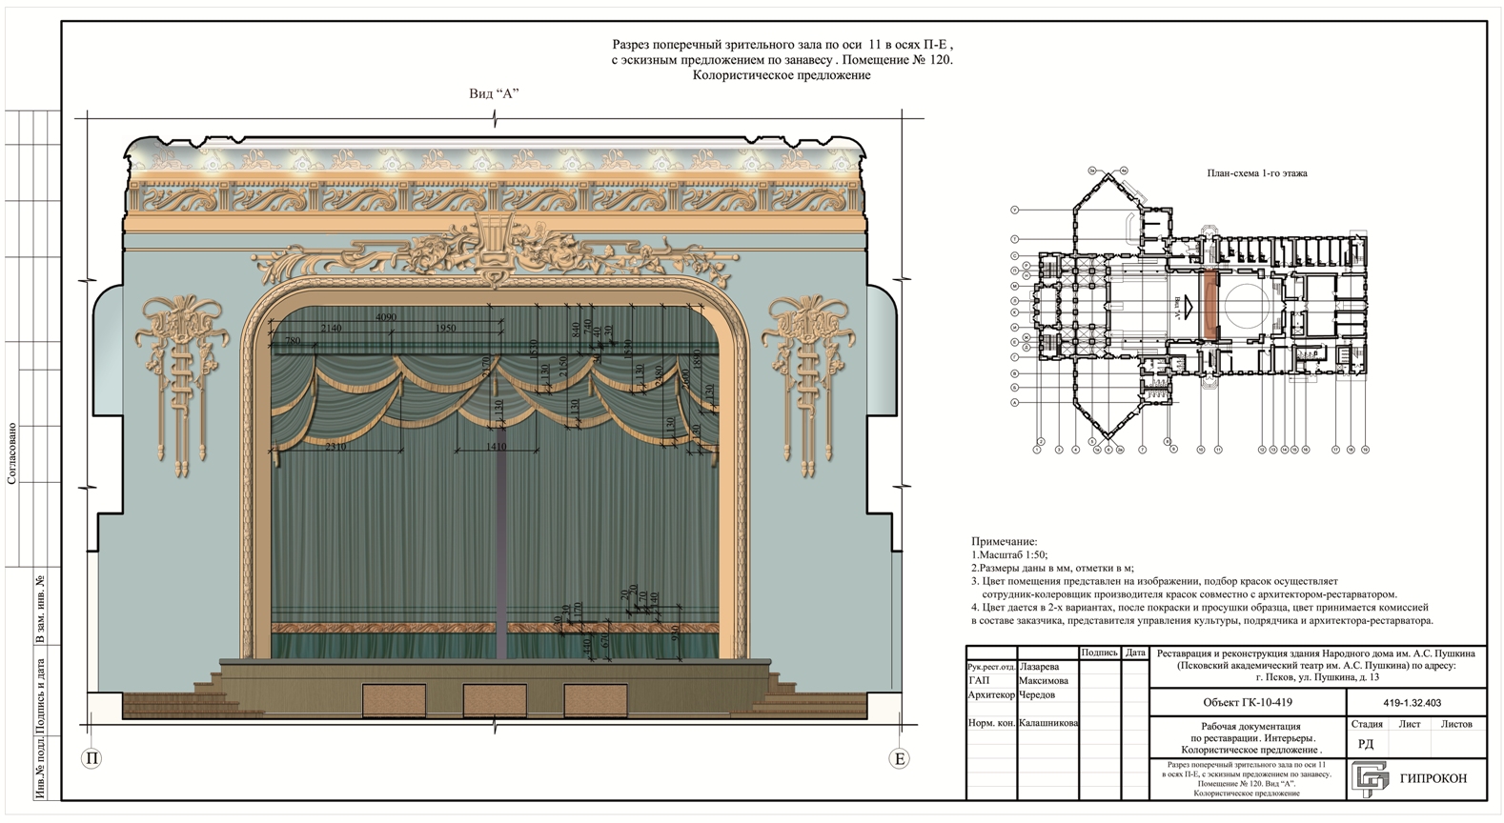Select the sheet number 419-1.32.403 cell
The image size is (1504, 823).
(1413, 703)
